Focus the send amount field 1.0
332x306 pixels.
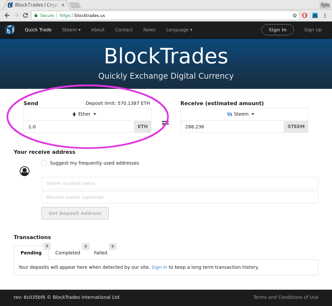coord(79,127)
